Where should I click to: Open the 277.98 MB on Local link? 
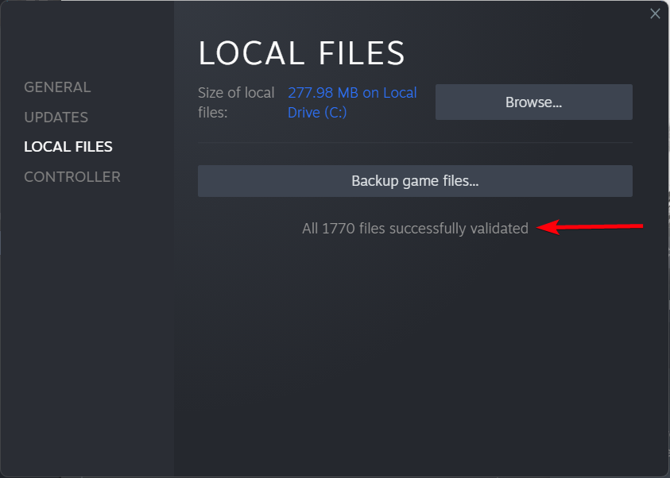[352, 93]
